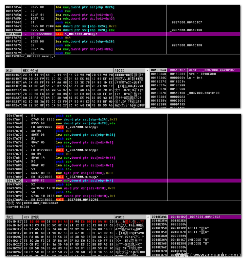The image size is (246, 261).
Task: Click the push ebx instruction at 00417A9C
Action: pos(85,192)
